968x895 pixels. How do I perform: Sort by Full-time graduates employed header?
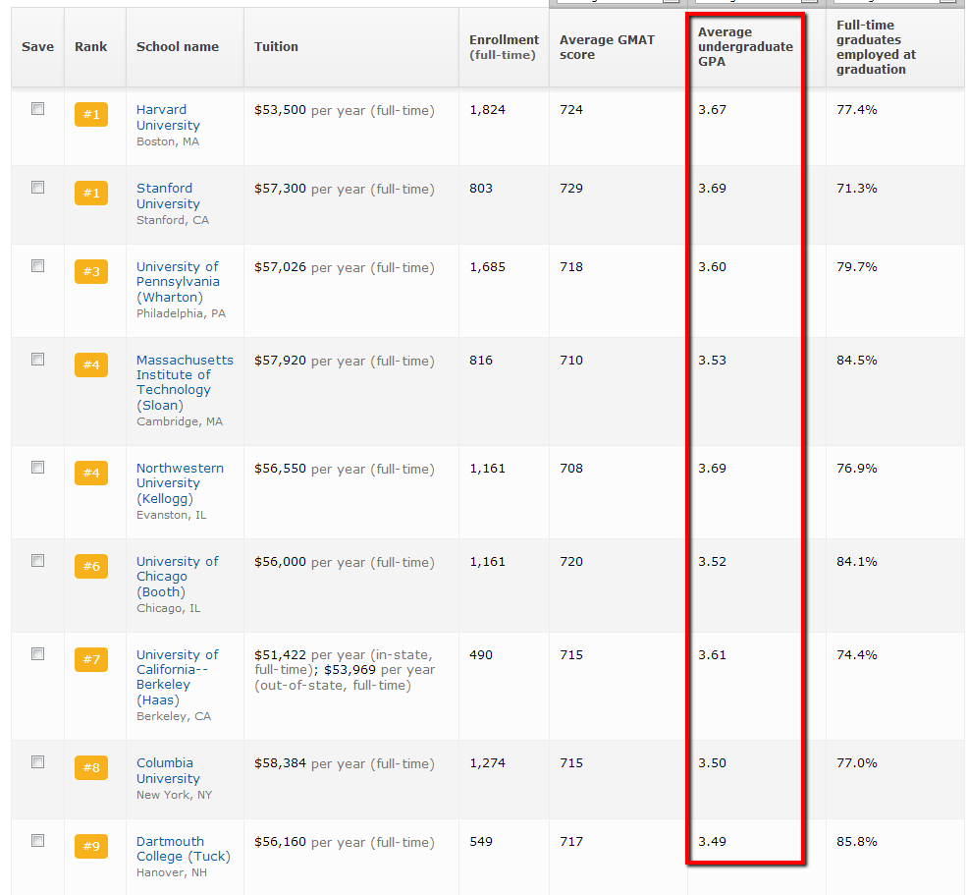[x=876, y=47]
